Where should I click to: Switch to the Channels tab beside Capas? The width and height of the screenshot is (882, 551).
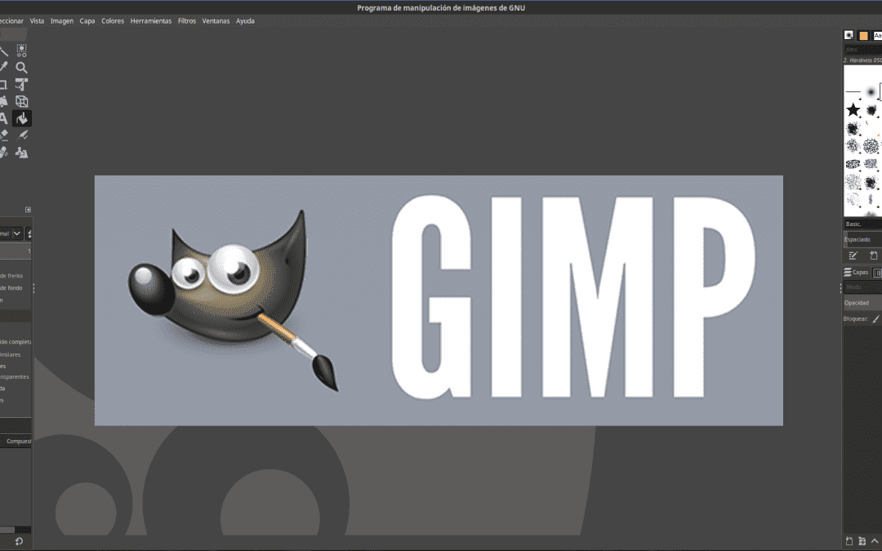(877, 273)
